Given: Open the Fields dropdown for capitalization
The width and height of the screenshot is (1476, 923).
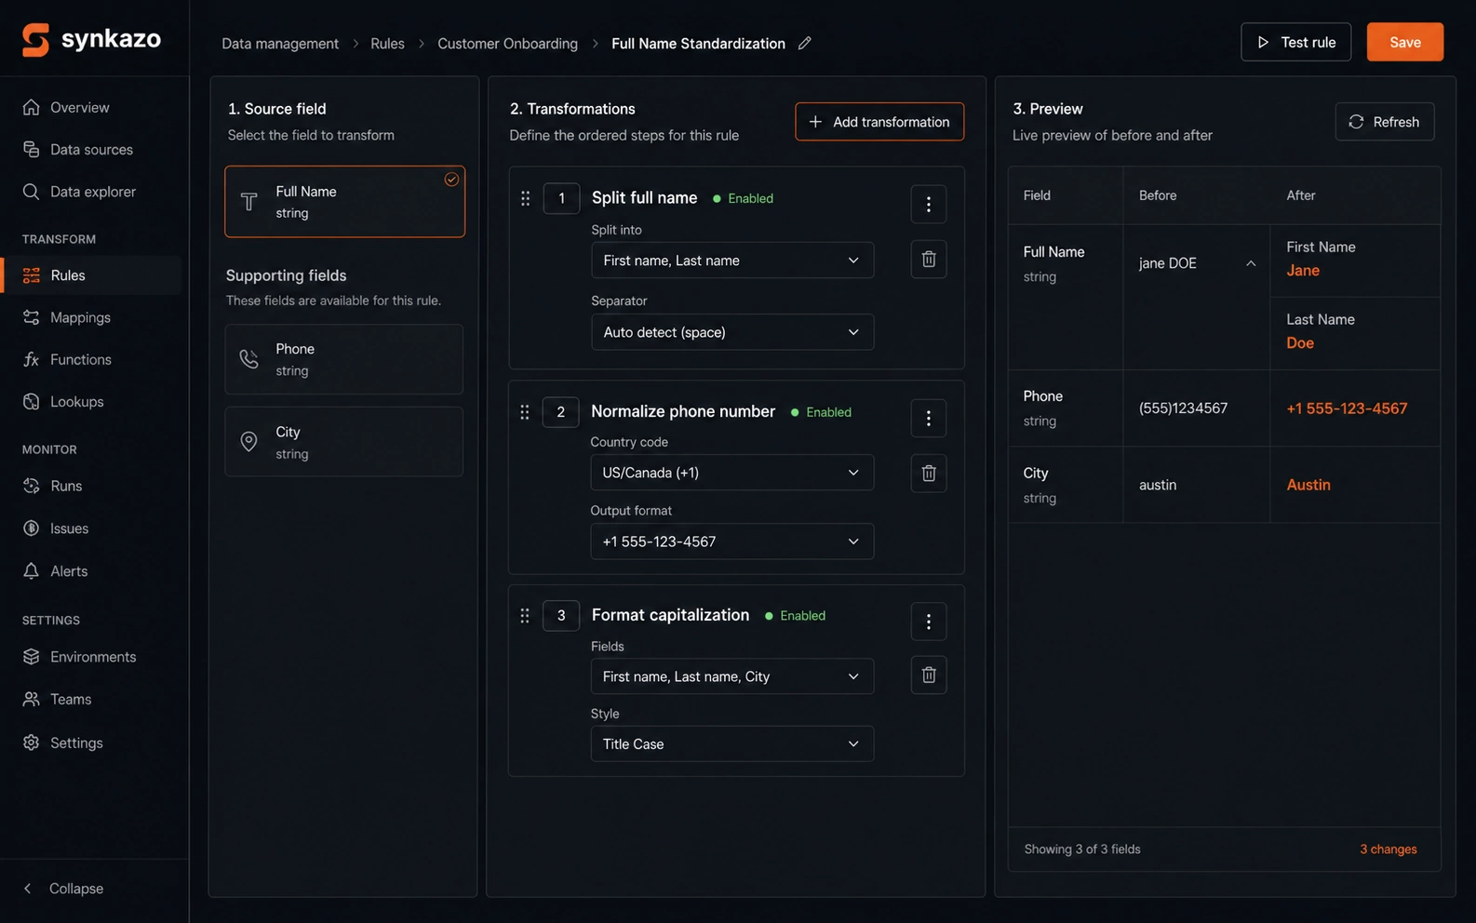Looking at the screenshot, I should [x=732, y=676].
